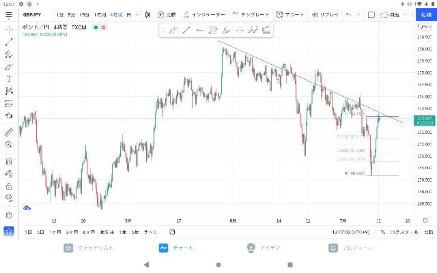The width and height of the screenshot is (437, 273).
Task: Select the crosshair cursor tool
Action: pyautogui.click(x=9, y=29)
